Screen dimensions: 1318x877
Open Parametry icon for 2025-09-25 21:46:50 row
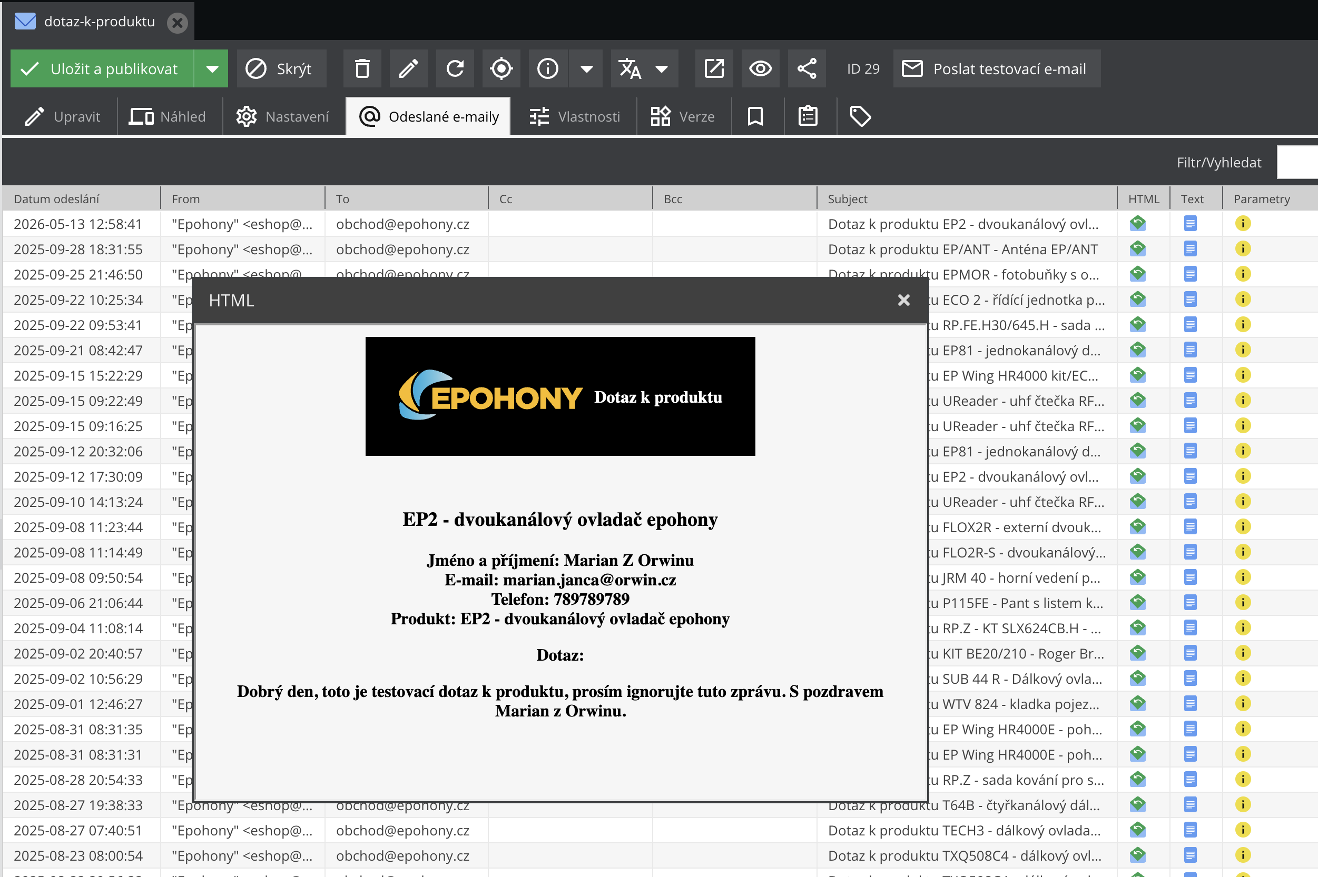click(1243, 274)
